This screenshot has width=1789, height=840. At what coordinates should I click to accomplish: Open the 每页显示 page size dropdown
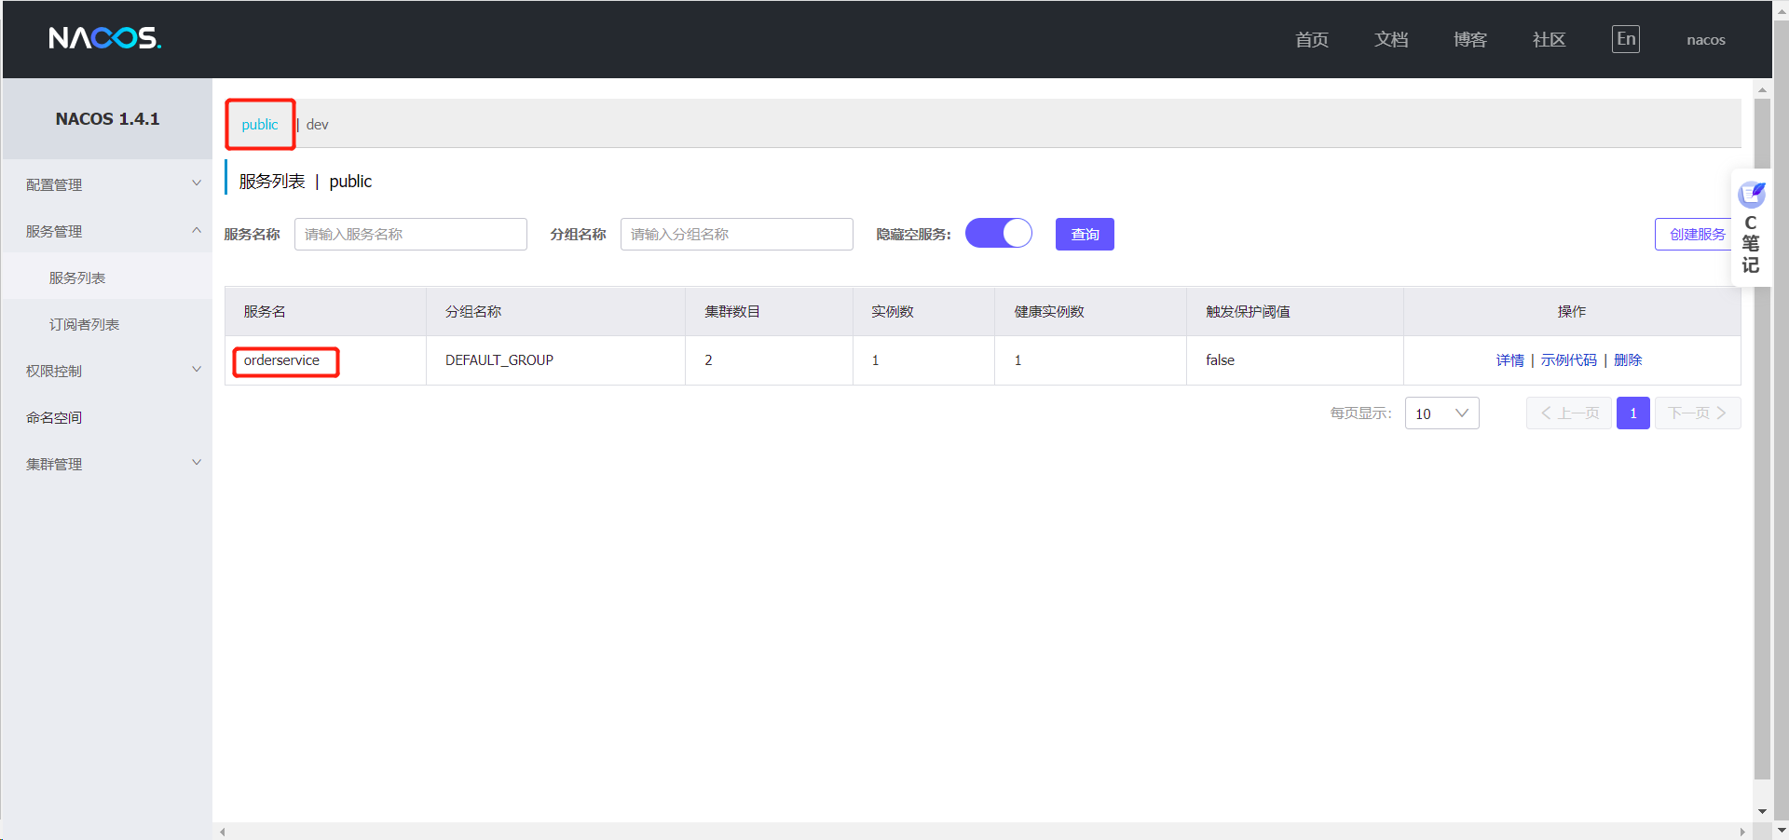[1441, 413]
